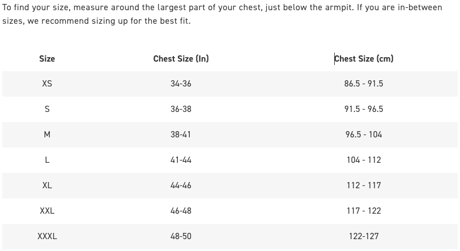This screenshot has width=460, height=251.
Task: Click the 34-36 inch chest value
Action: (x=181, y=84)
